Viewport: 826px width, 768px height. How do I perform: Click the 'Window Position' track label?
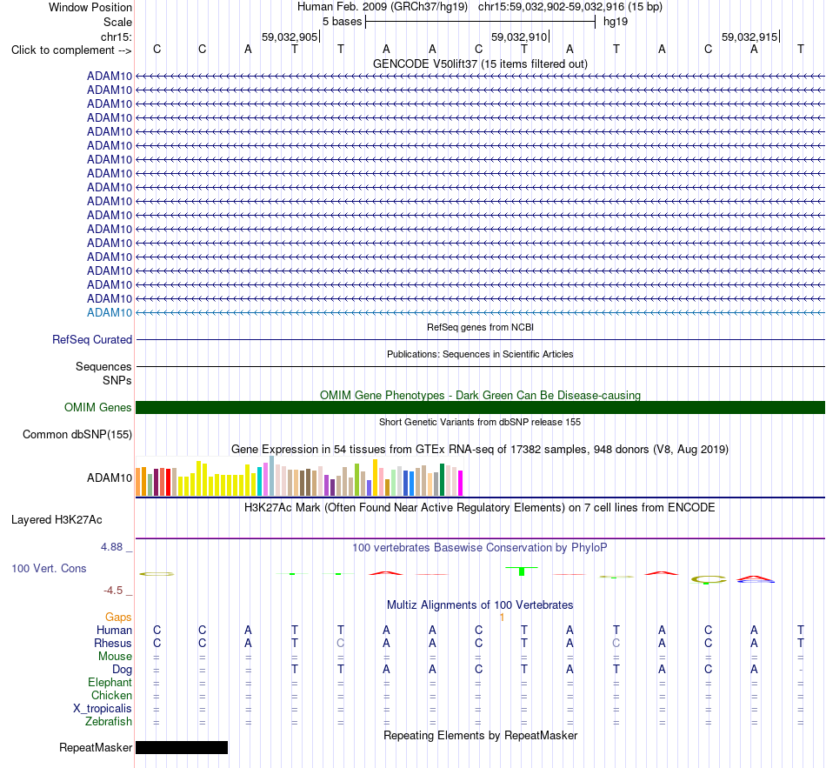click(90, 7)
